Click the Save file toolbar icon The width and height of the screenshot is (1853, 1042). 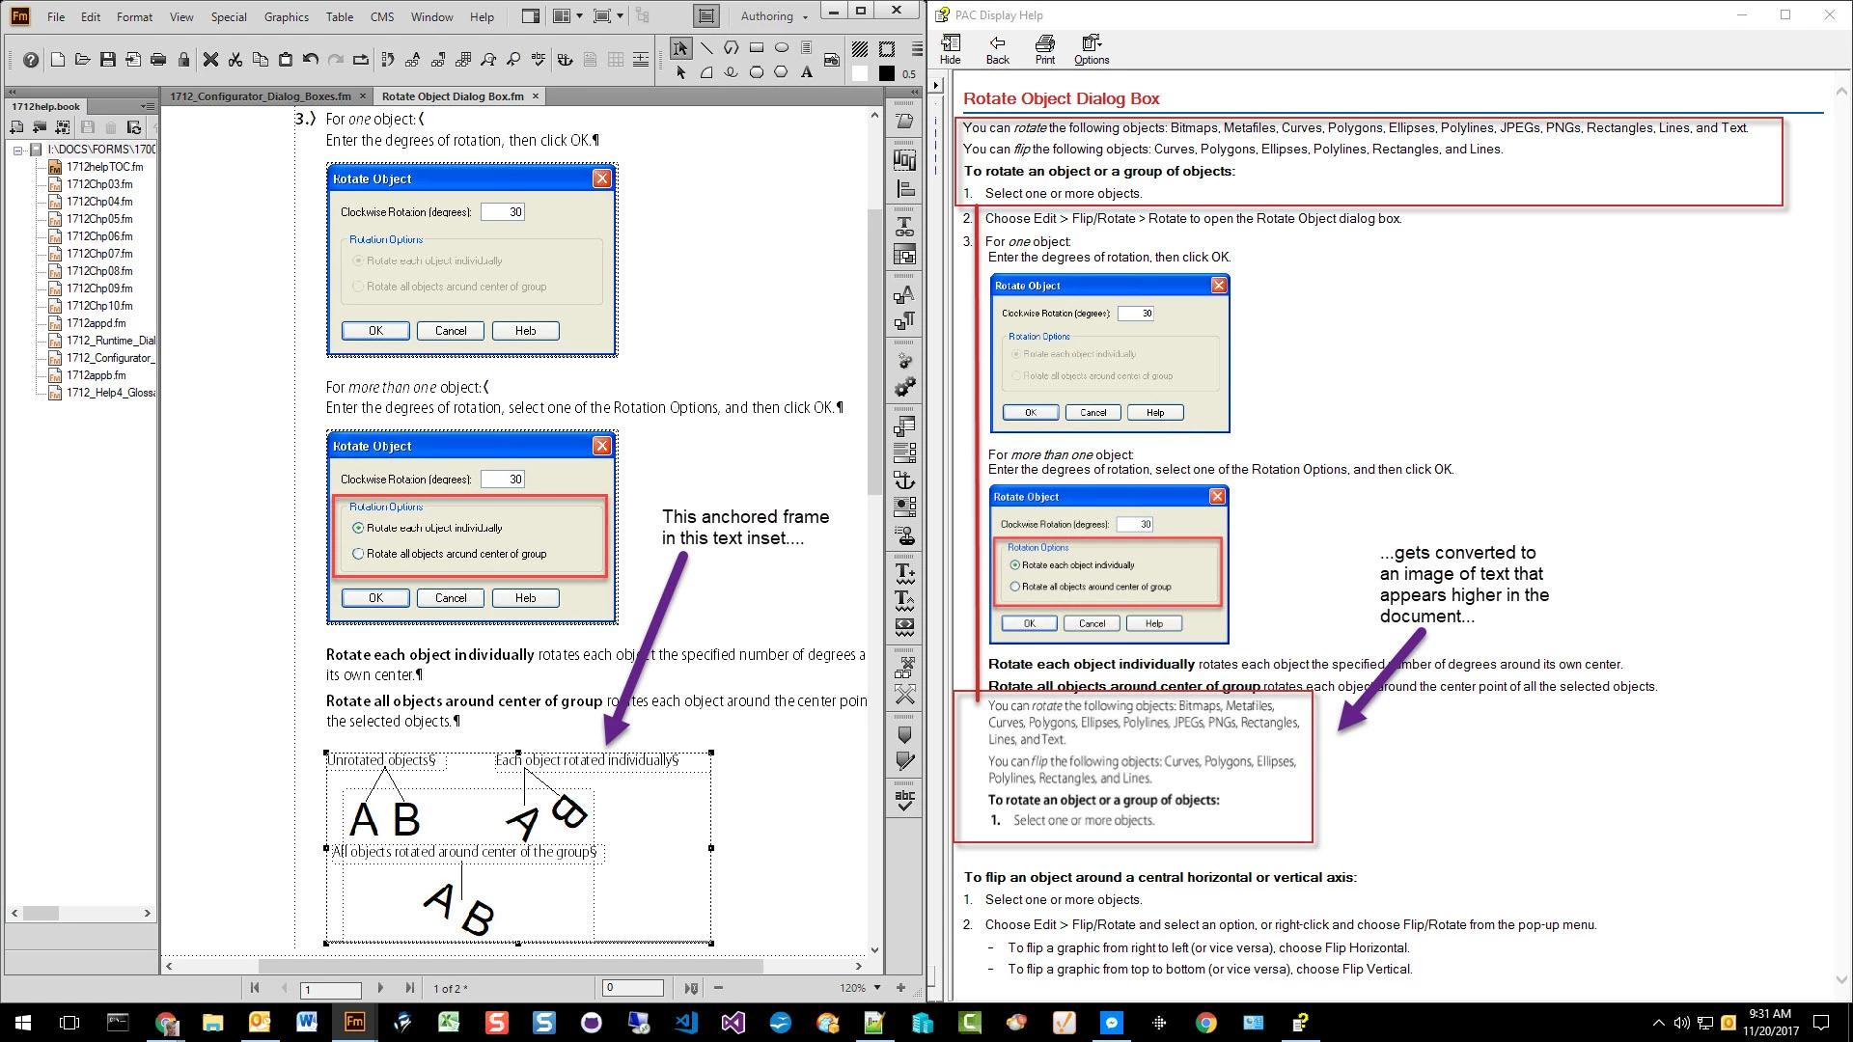[108, 60]
